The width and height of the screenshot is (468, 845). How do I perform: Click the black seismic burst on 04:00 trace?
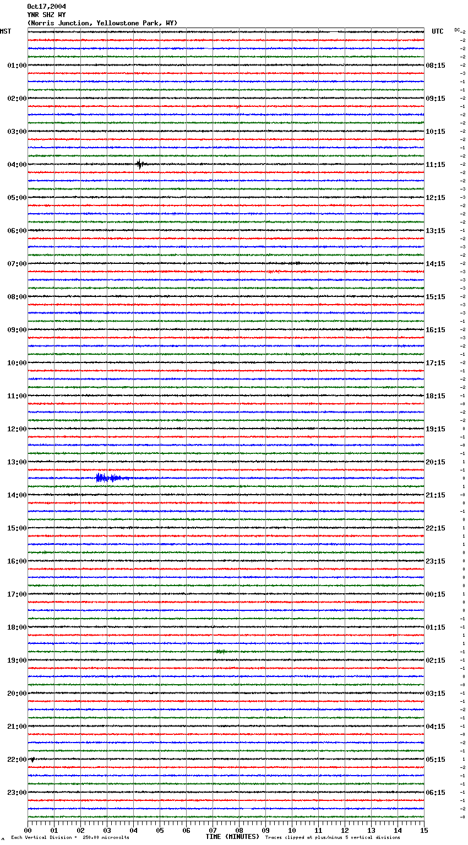(140, 164)
